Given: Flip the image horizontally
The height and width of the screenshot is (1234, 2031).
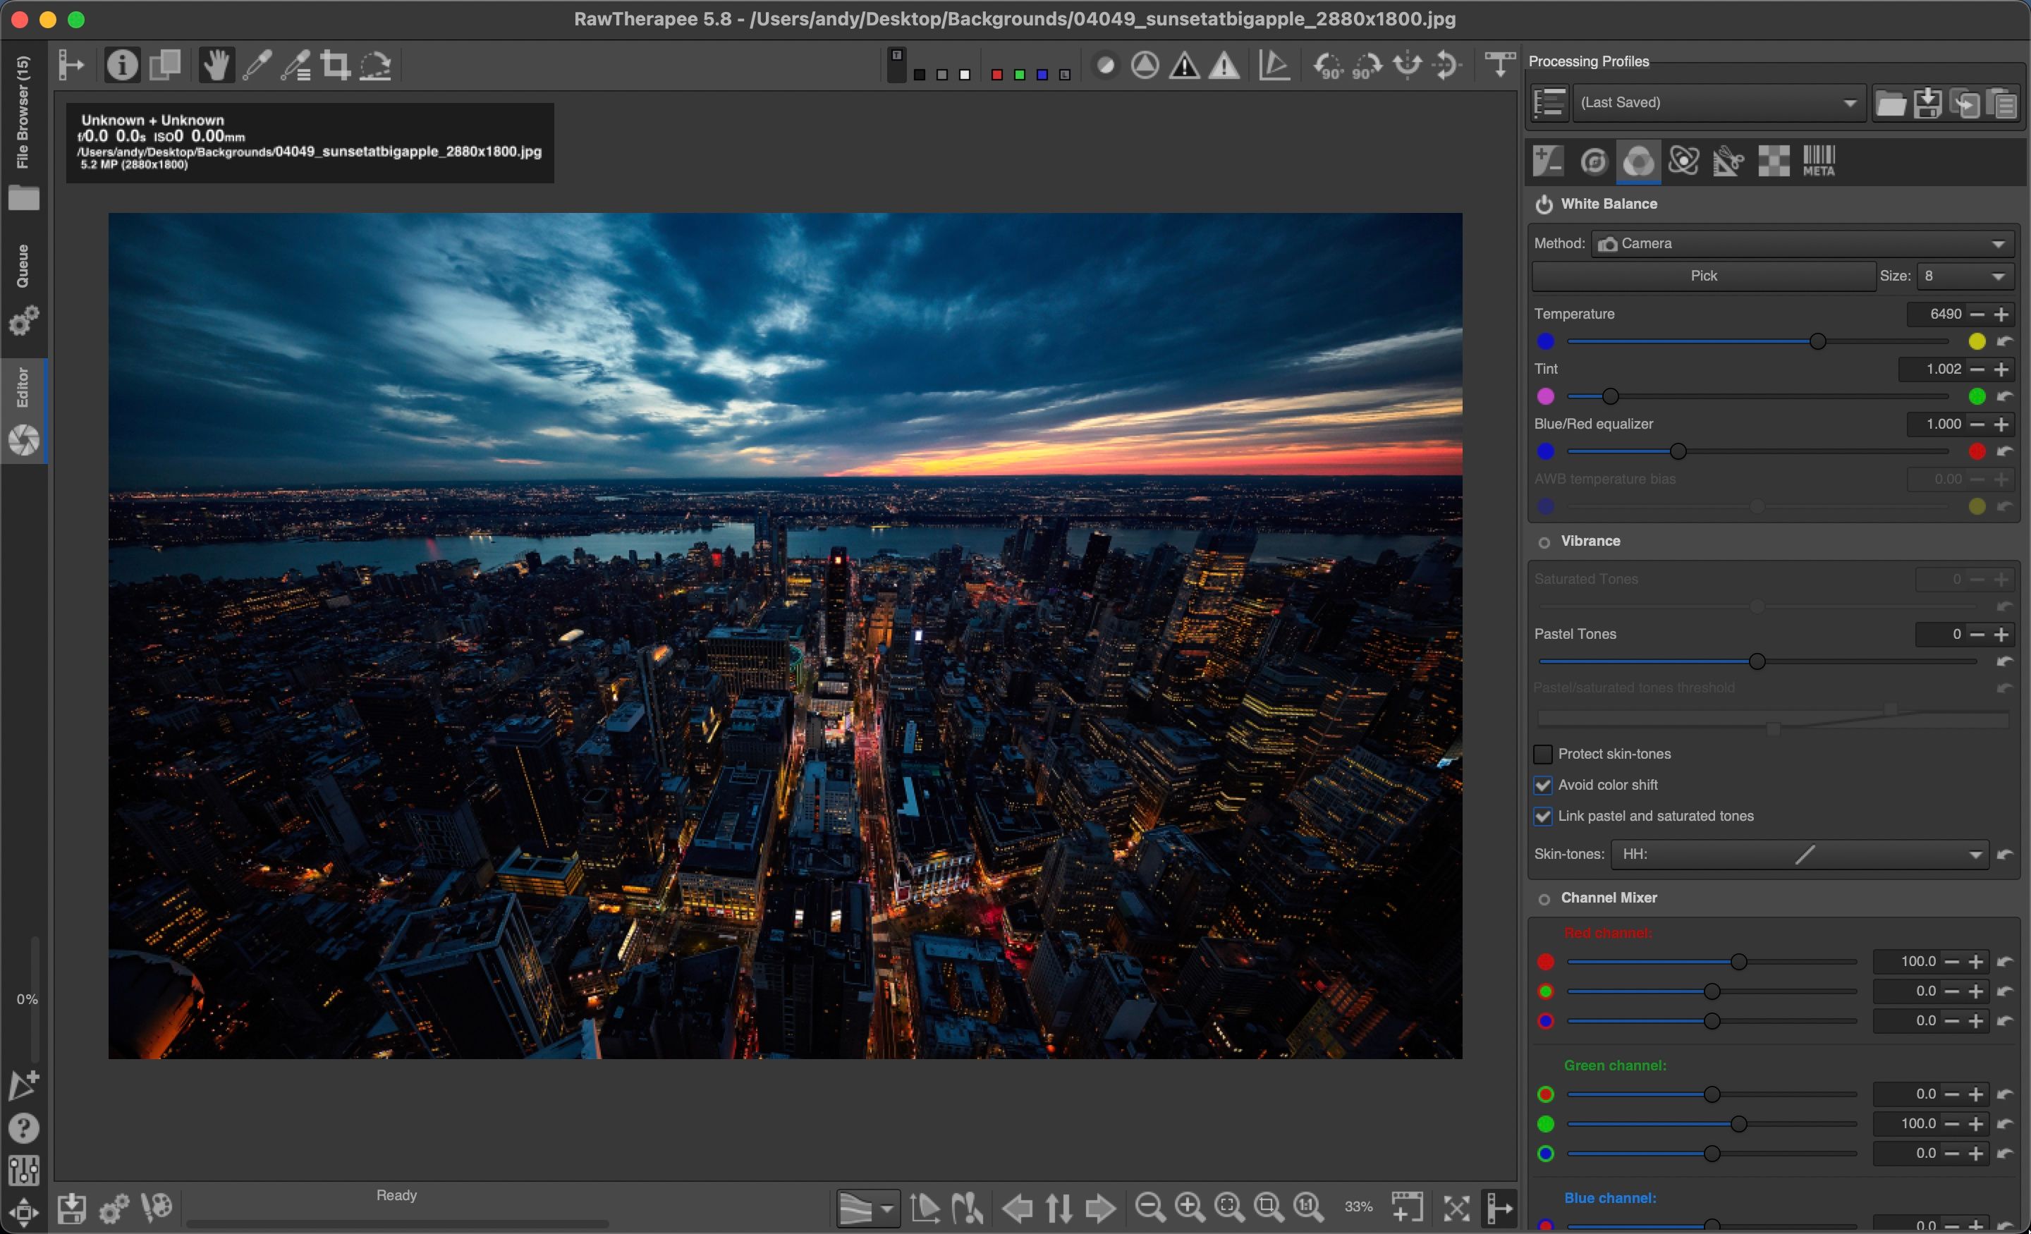Looking at the screenshot, I should click(x=1407, y=65).
